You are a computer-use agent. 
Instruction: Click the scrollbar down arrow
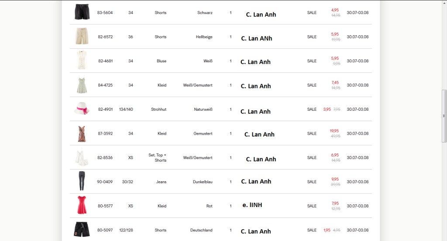click(444, 238)
